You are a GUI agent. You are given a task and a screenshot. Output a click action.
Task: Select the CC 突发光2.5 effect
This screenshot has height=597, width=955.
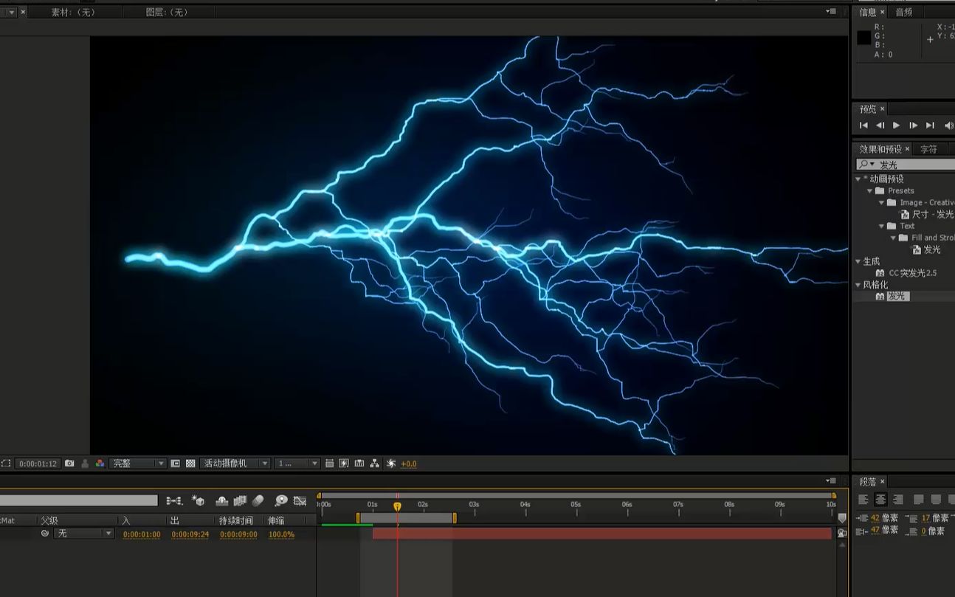point(906,273)
